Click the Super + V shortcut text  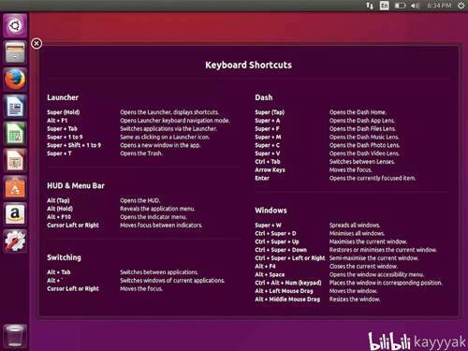268,154
